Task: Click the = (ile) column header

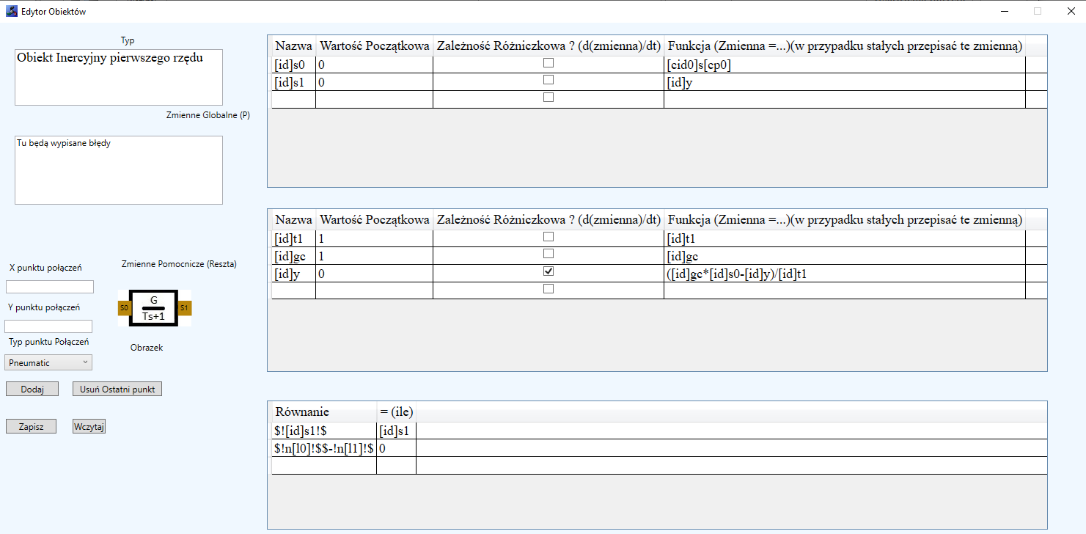Action: pyautogui.click(x=397, y=412)
